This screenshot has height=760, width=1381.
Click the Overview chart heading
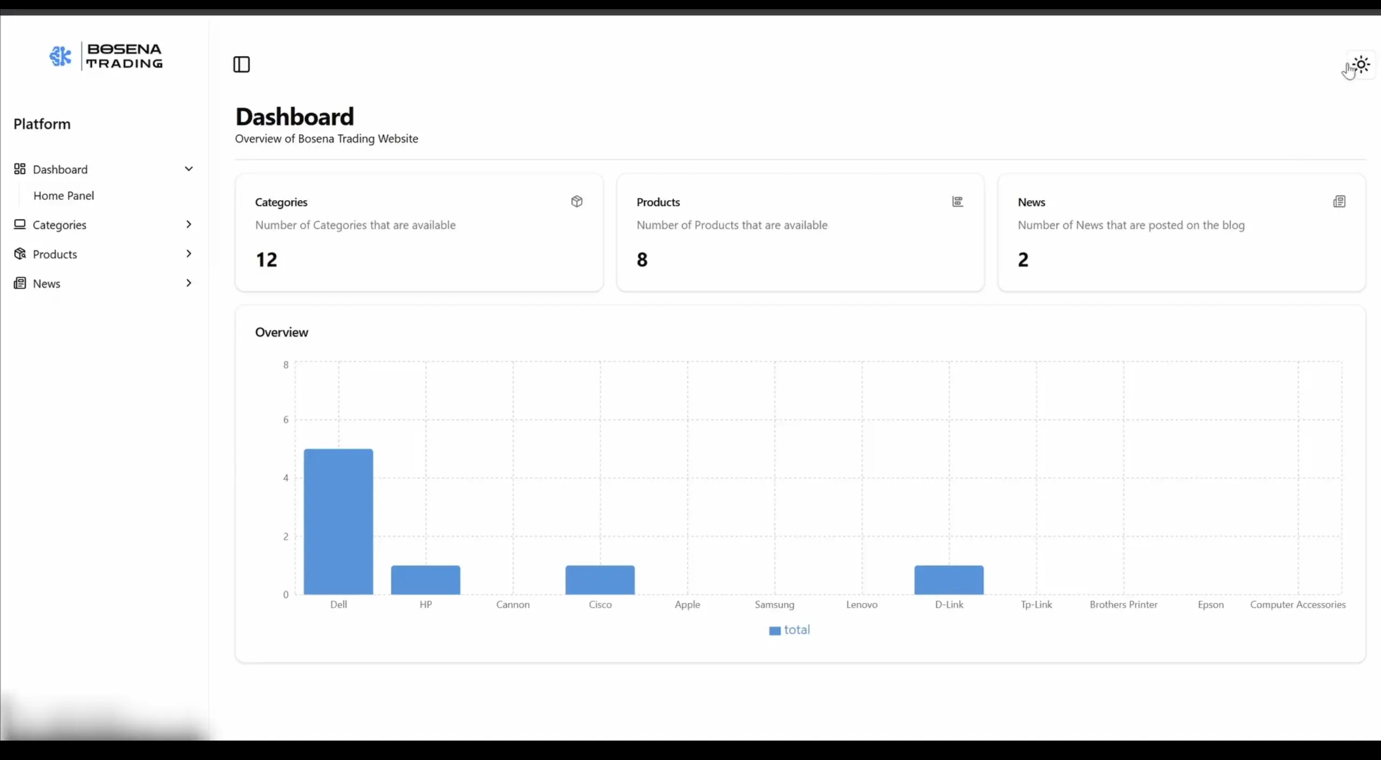(282, 332)
